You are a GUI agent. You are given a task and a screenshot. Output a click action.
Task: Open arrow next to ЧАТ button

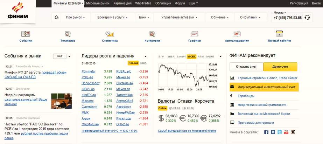(69, 56)
